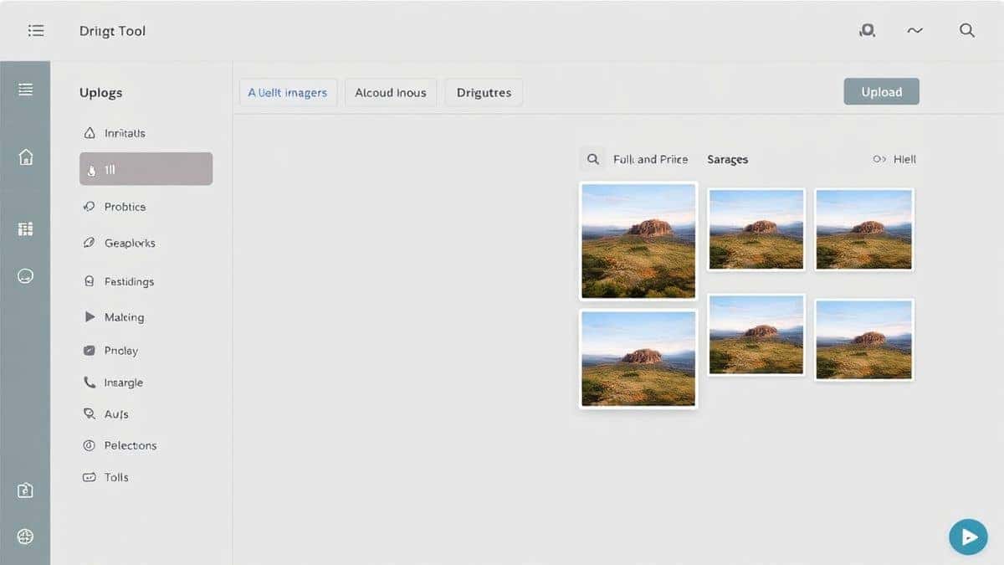Click the Insargle text in the sidebar

click(123, 383)
